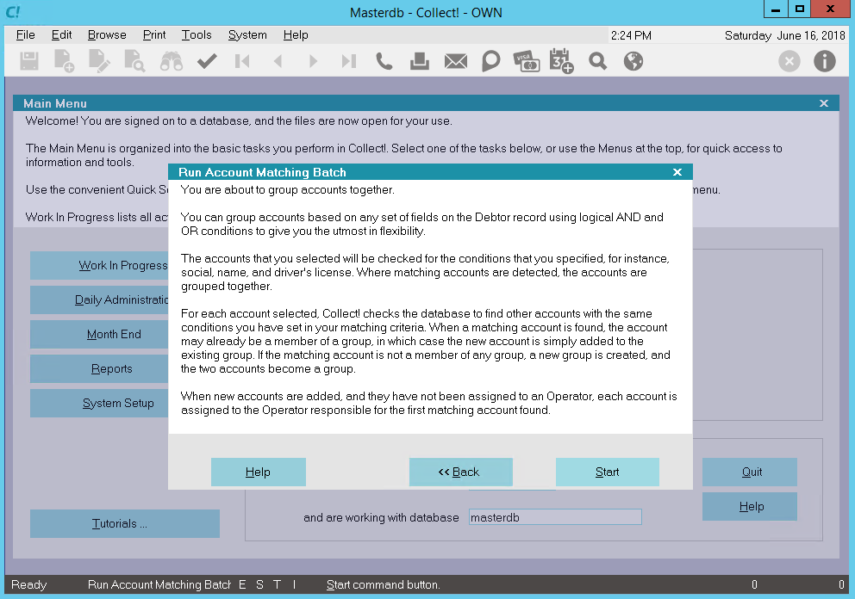Screen dimensions: 855x599
Task: Open Month End from Main Menu
Action: point(99,334)
